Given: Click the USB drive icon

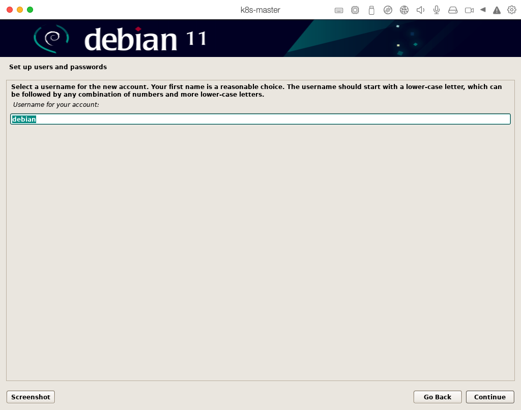Looking at the screenshot, I should click(x=371, y=10).
